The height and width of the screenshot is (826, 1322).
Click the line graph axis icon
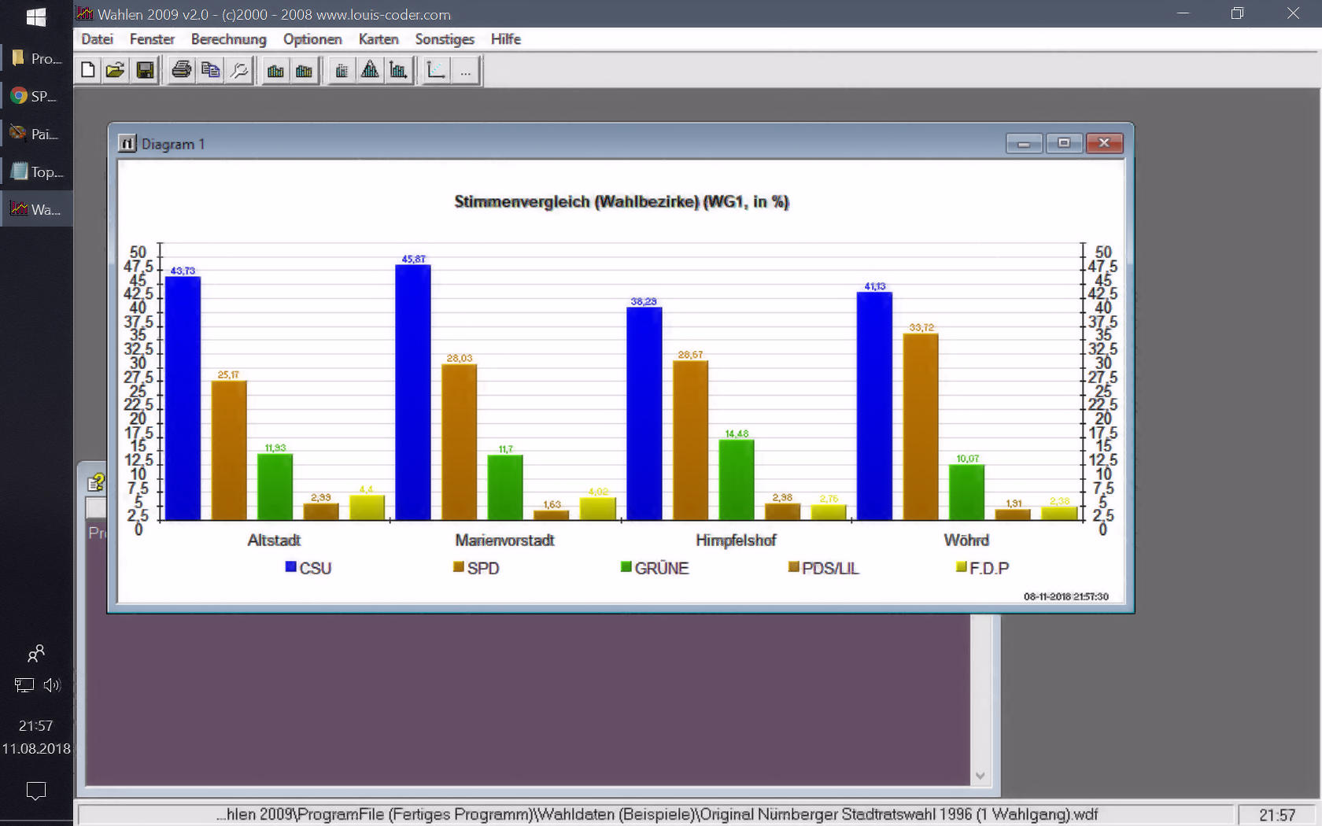pos(435,71)
